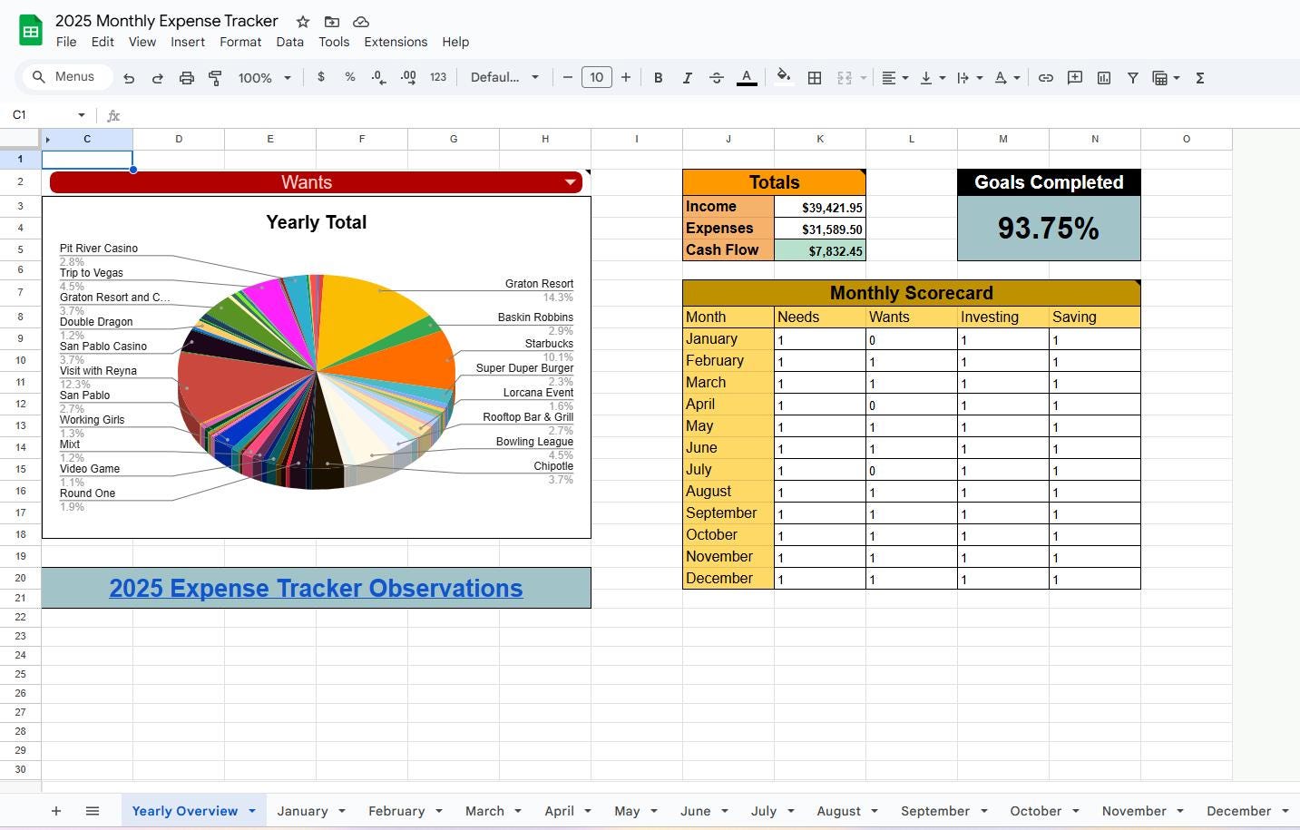
Task: Open the Edit menu
Action: coord(103,42)
